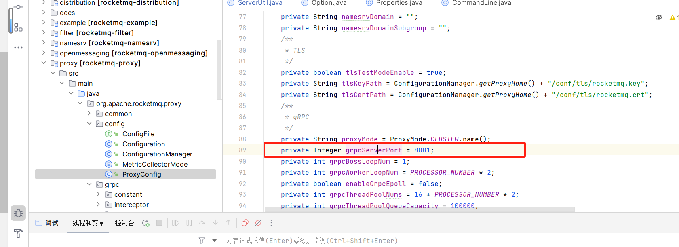Open dropdown arrow next to filter icon
This screenshot has height=247, width=679.
click(215, 241)
